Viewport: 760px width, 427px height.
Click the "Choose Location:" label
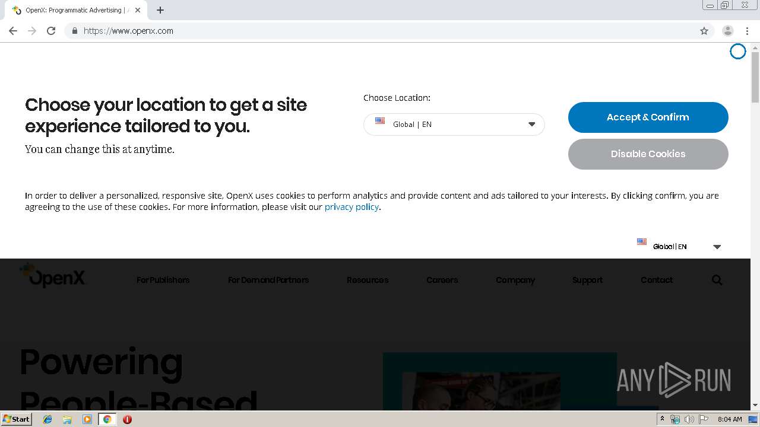[397, 98]
